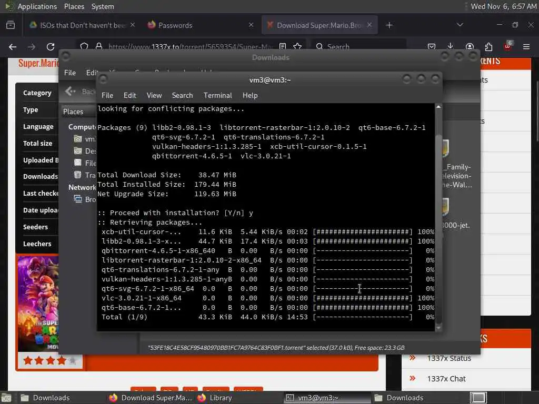
Task: Select the vm home folder in sidebar
Action: [85, 139]
